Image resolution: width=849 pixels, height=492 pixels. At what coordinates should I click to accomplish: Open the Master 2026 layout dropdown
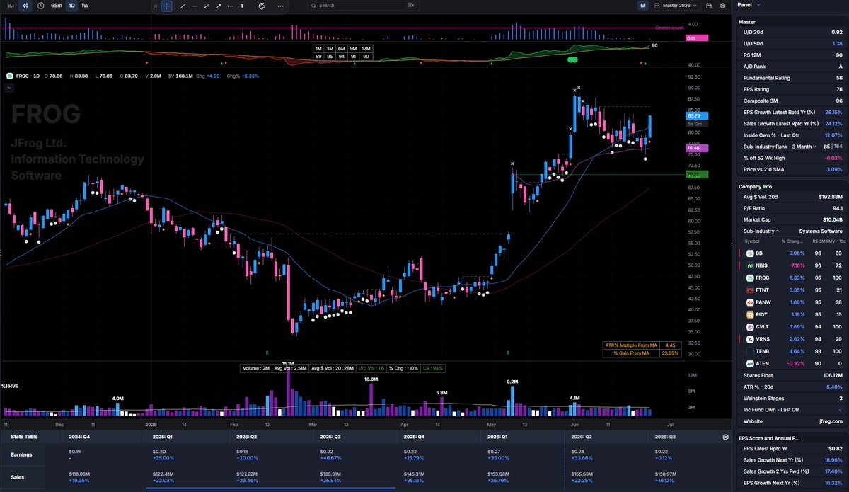pos(675,6)
